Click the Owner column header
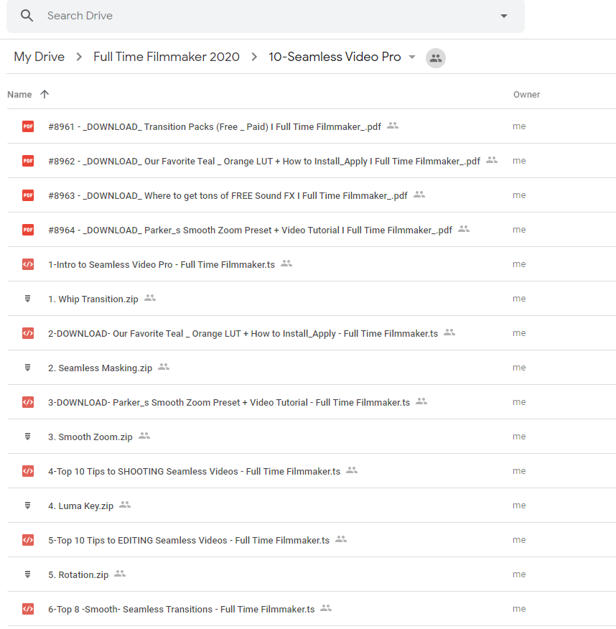Screen dimensions: 616x629 pyautogui.click(x=526, y=95)
